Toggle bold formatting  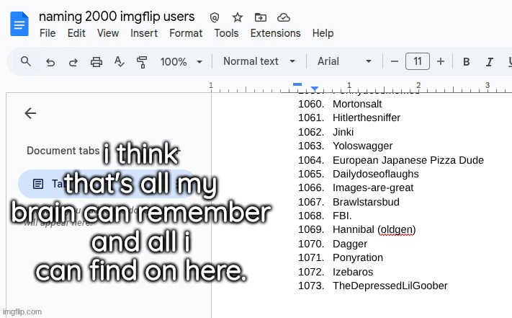click(467, 61)
